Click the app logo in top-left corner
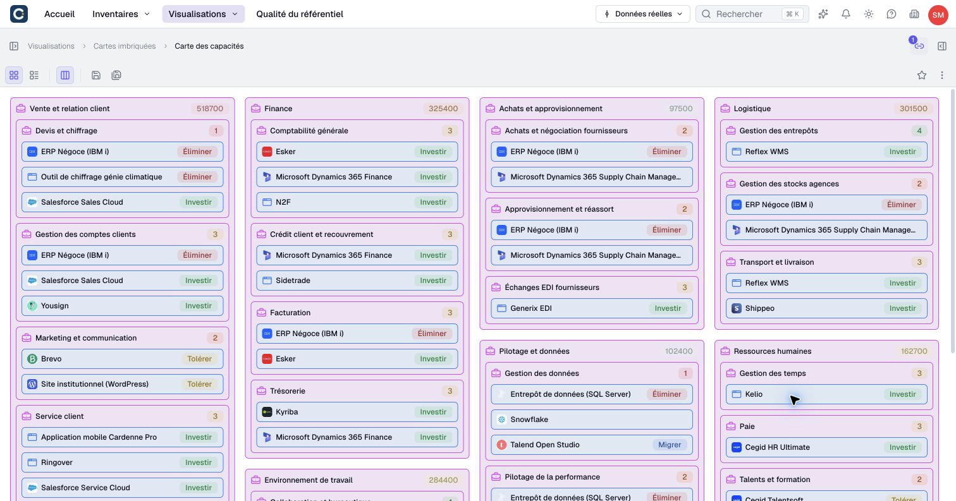 [x=19, y=14]
